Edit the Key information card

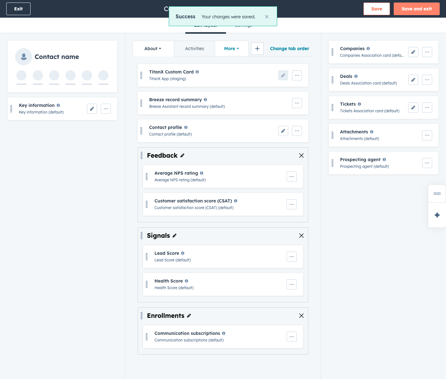(x=92, y=109)
